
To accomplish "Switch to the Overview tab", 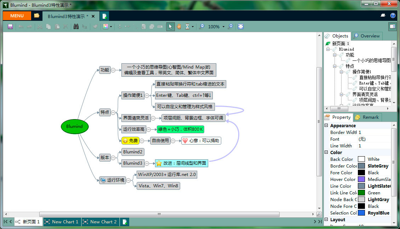I will point(367,36).
